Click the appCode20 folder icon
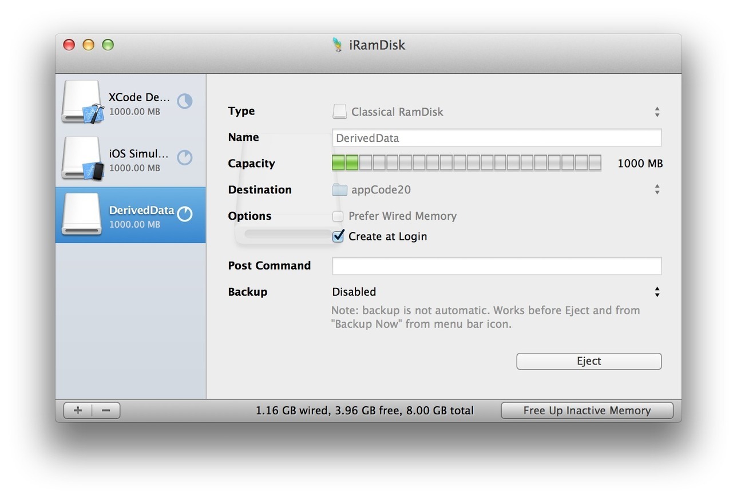737x499 pixels. pyautogui.click(x=339, y=189)
